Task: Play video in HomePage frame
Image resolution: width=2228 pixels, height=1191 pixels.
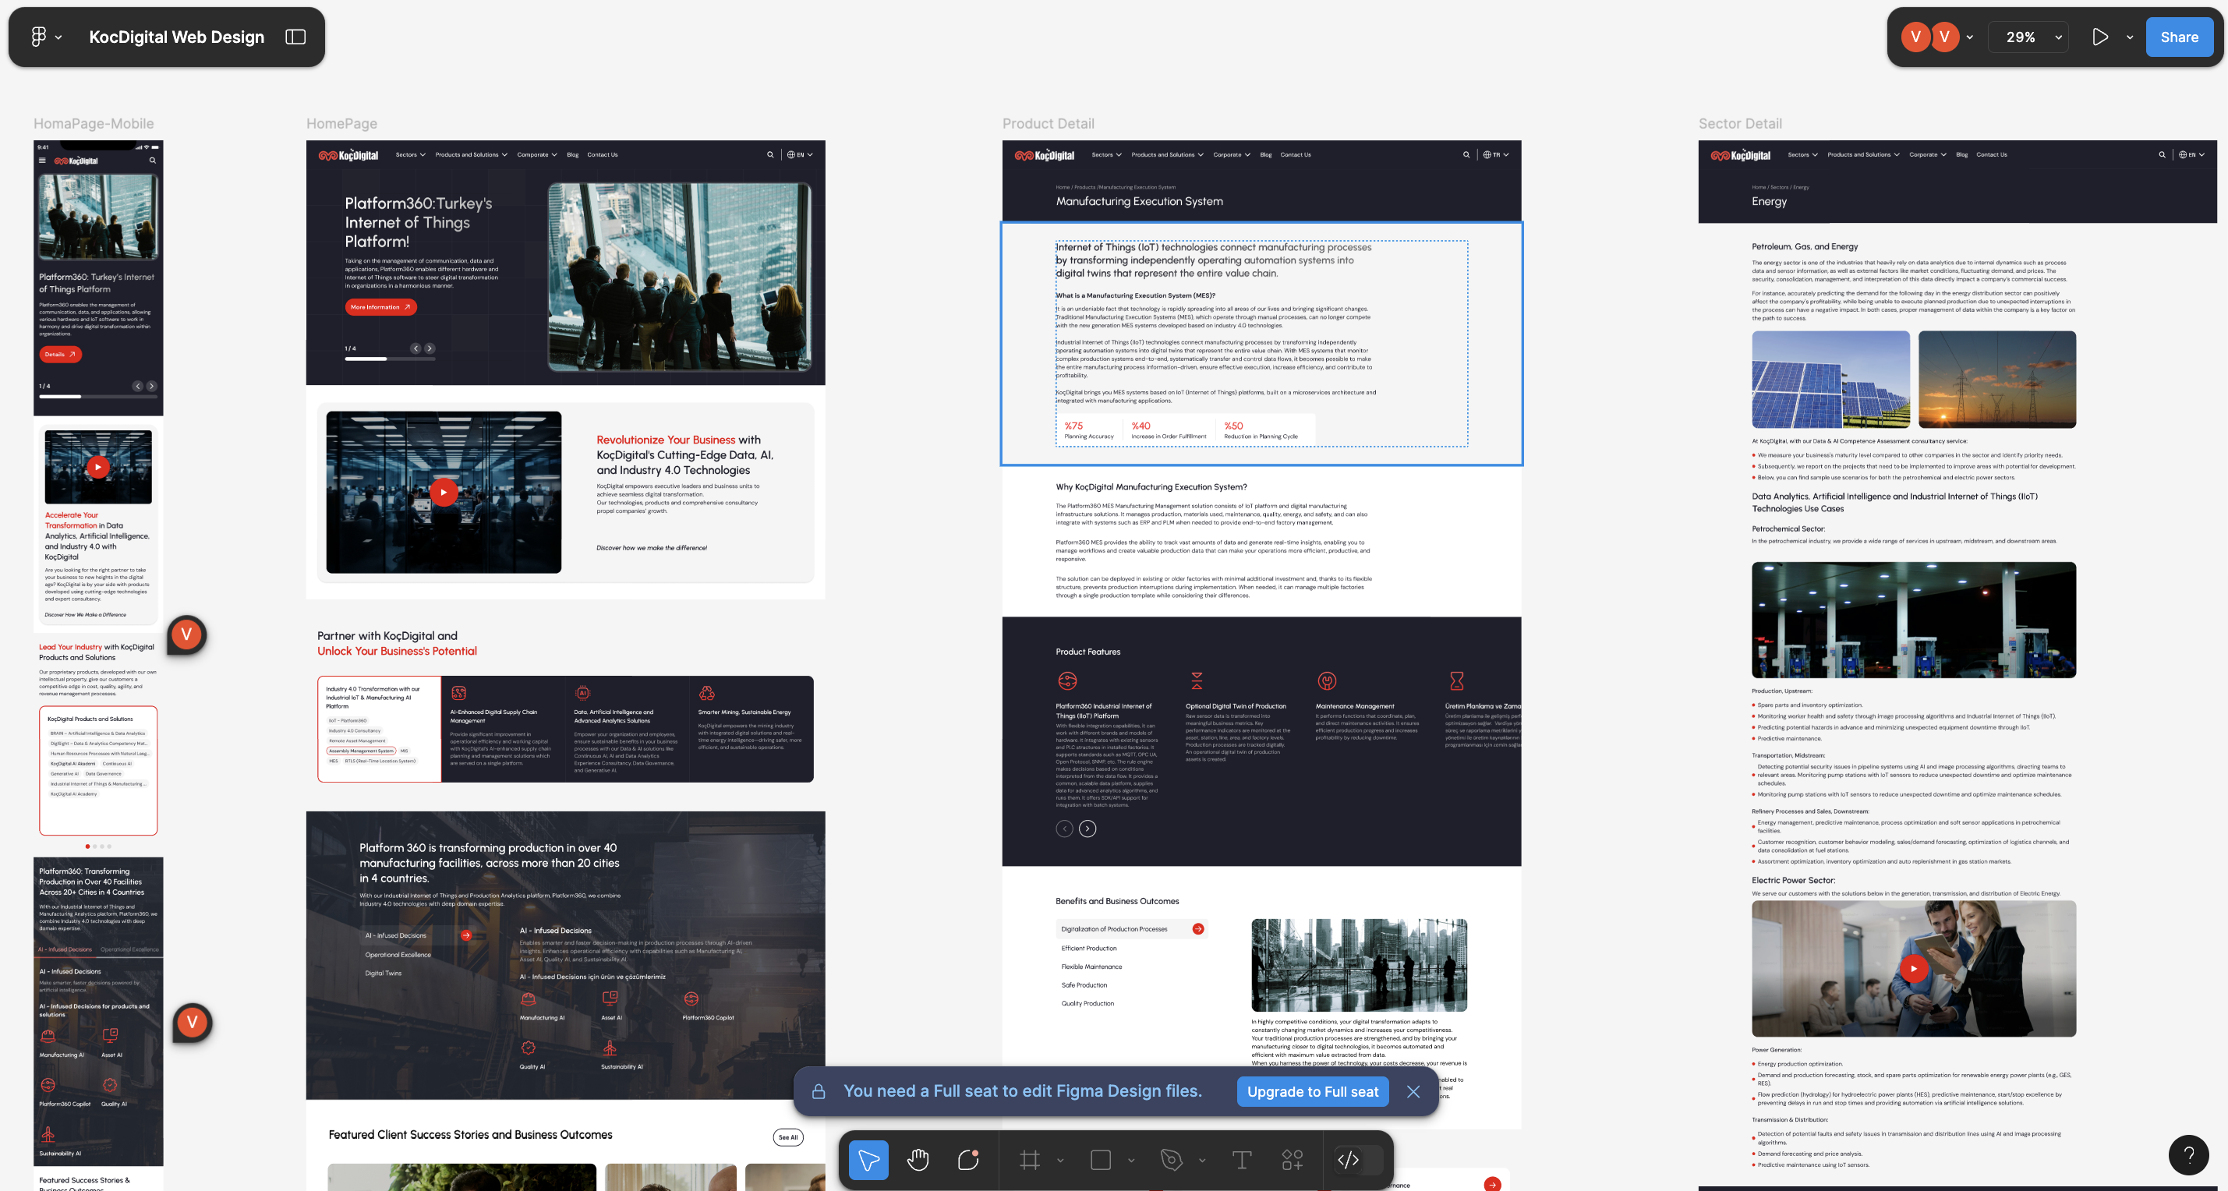Action: (x=444, y=492)
